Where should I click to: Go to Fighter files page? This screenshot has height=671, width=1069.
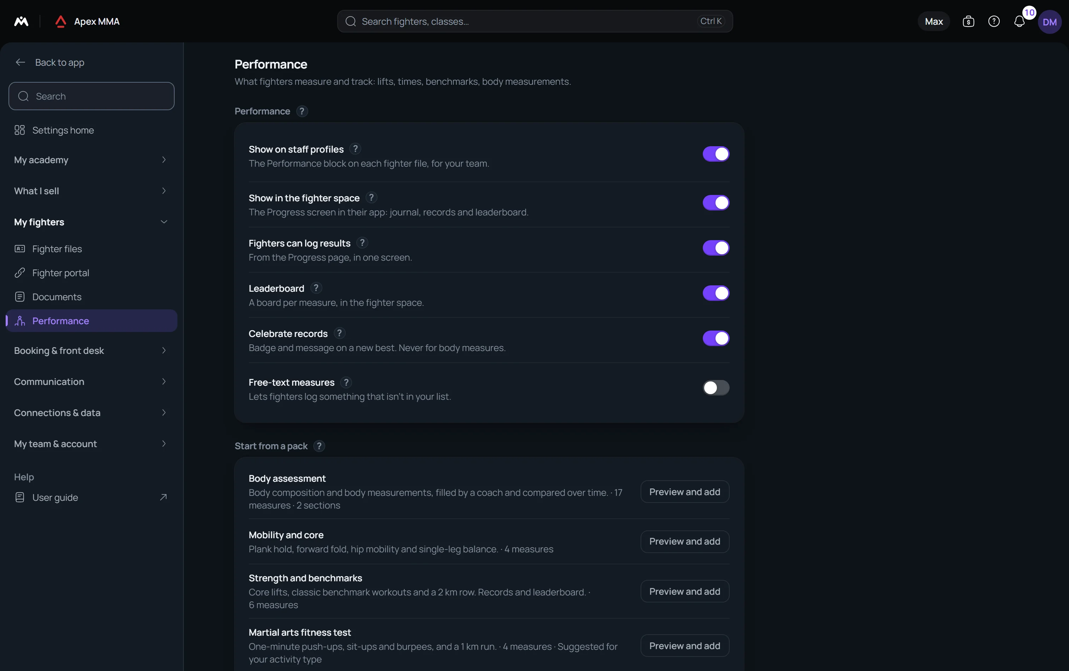click(91, 249)
